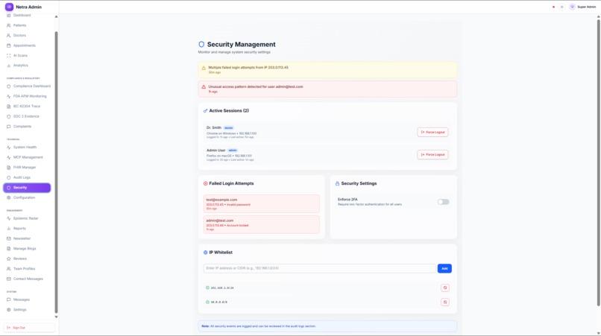Click the Netra Admin logo icon

9,7
